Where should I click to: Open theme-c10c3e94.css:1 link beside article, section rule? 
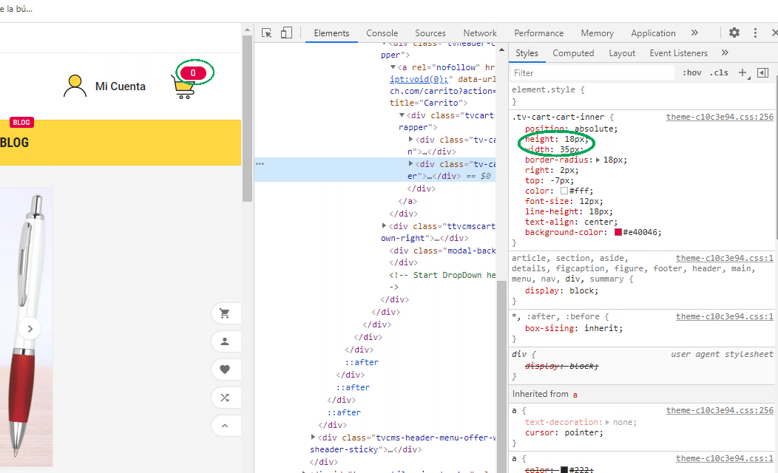tap(725, 259)
